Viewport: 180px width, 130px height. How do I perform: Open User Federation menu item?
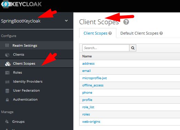pyautogui.click(x=27, y=91)
